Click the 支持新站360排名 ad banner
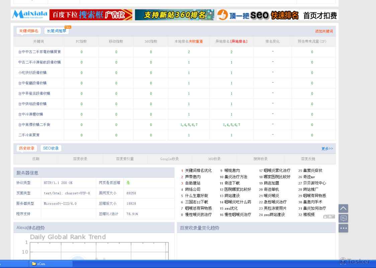 coord(174,15)
